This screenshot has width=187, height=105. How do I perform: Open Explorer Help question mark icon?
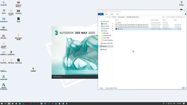[x=186, y=14]
